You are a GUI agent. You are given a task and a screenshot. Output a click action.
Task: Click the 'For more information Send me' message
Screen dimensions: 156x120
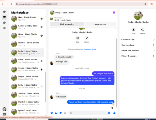point(87,81)
